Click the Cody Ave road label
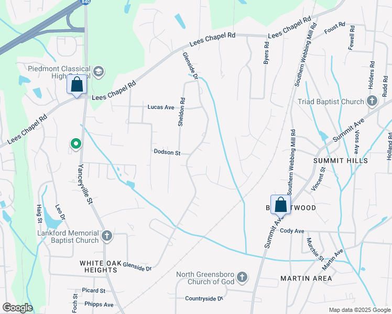 tap(292, 231)
